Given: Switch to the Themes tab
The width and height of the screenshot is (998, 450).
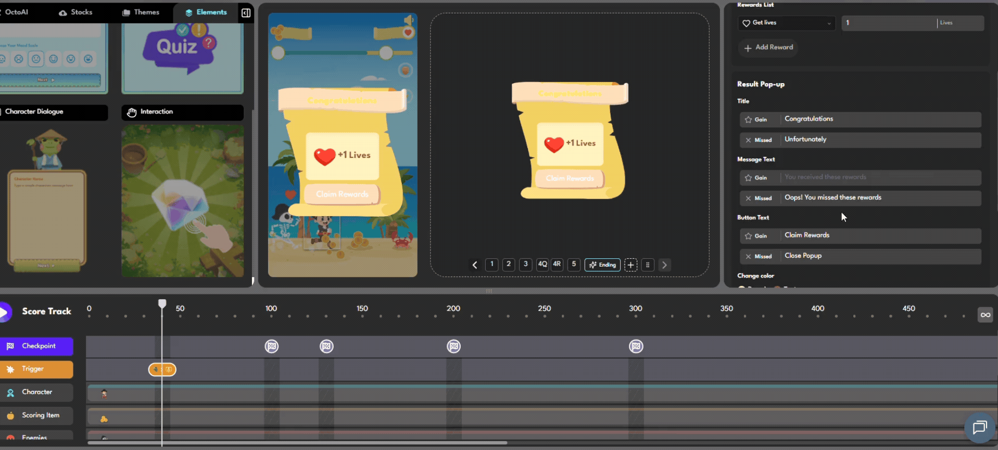Looking at the screenshot, I should coord(141,12).
